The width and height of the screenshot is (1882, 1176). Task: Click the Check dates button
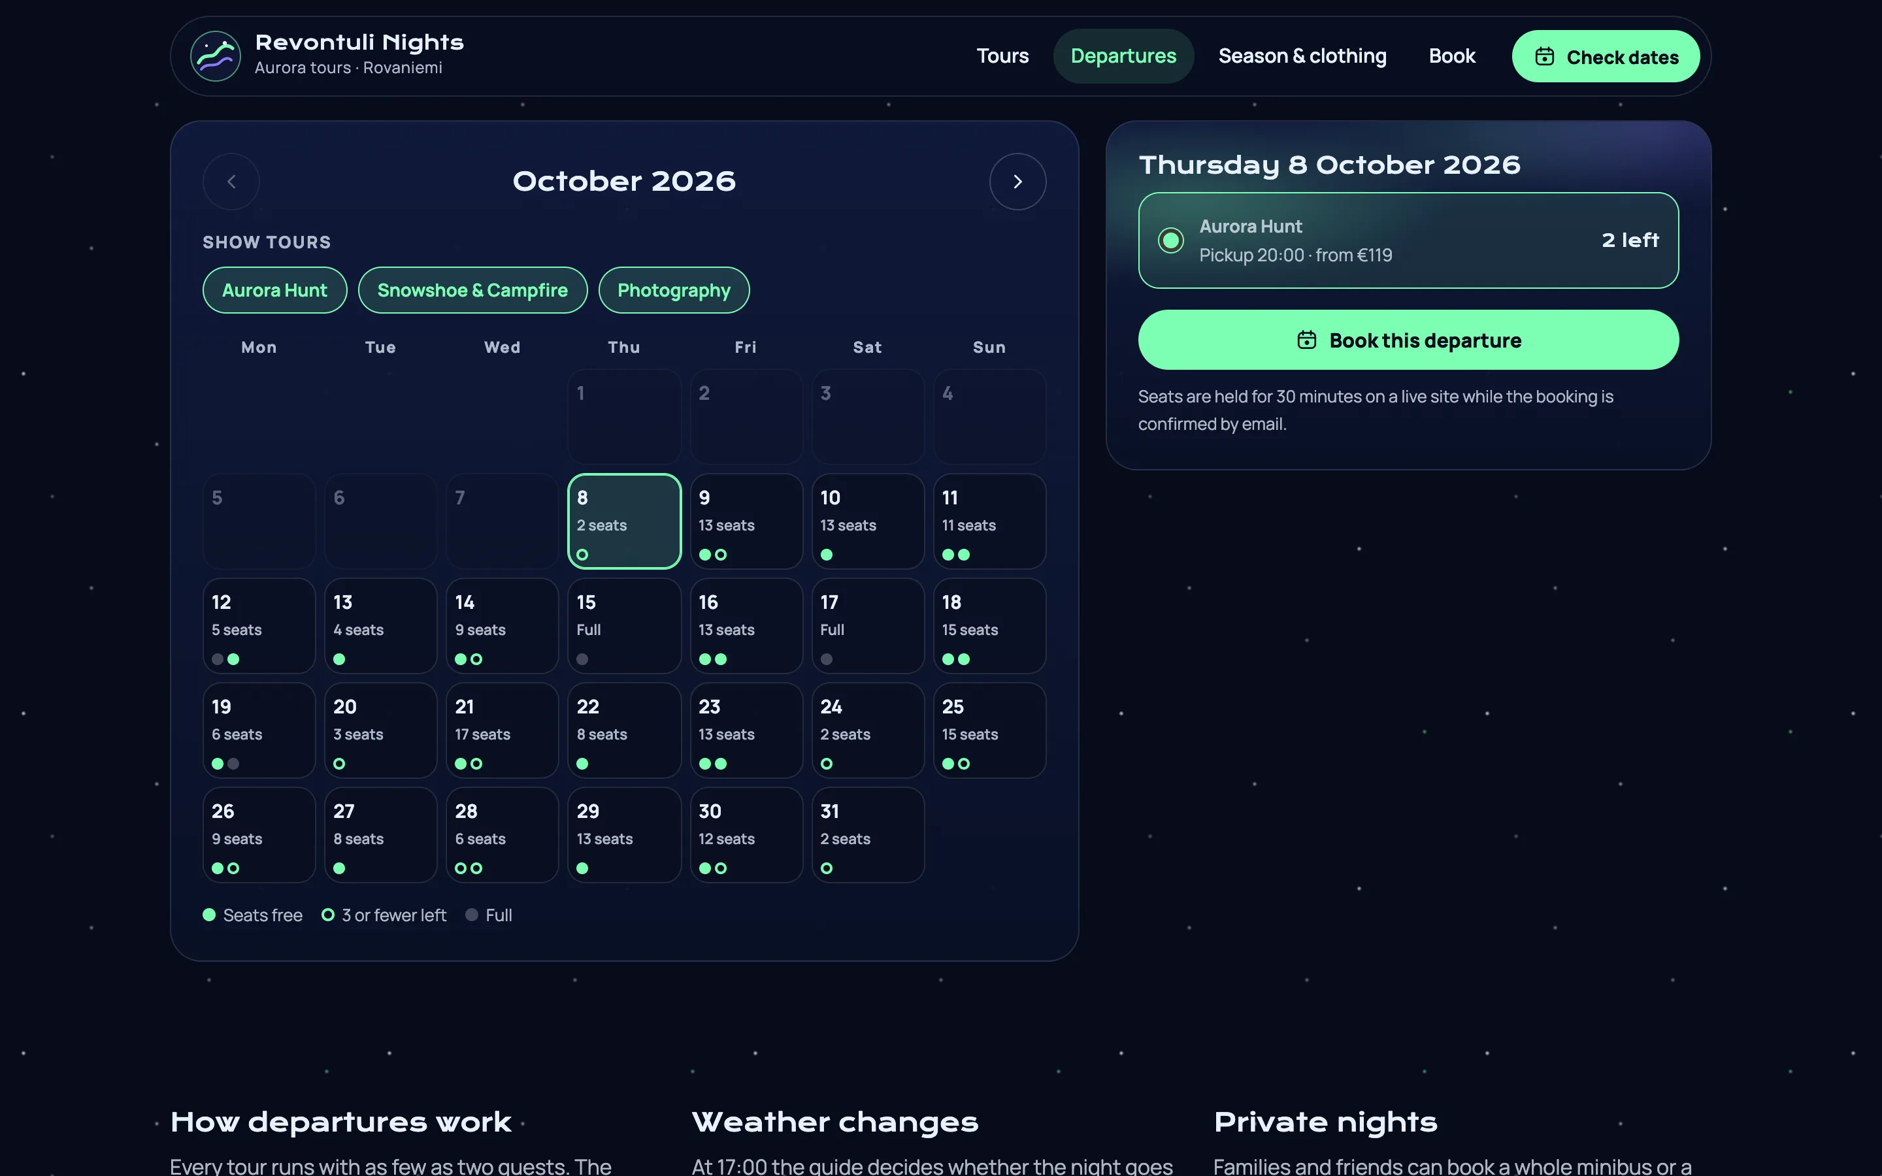coord(1605,56)
